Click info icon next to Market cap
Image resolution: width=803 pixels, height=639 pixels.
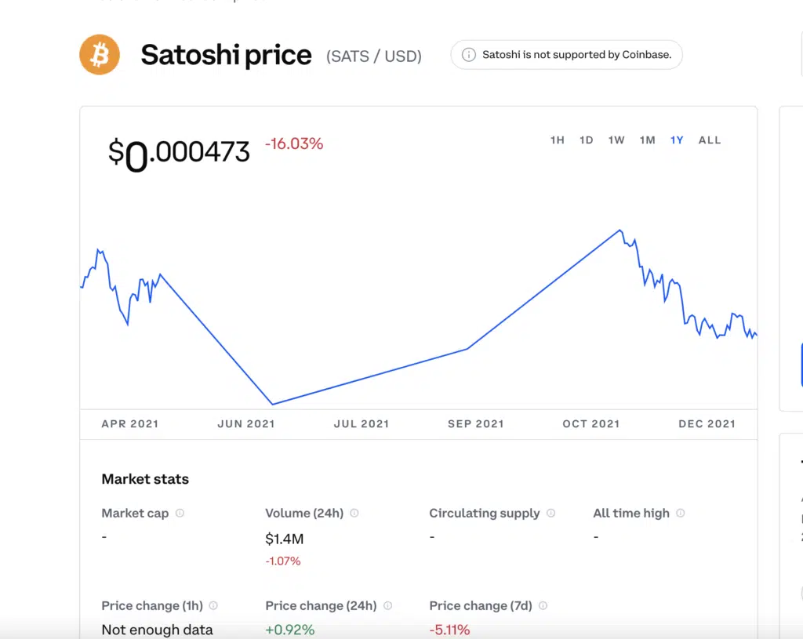pos(180,514)
